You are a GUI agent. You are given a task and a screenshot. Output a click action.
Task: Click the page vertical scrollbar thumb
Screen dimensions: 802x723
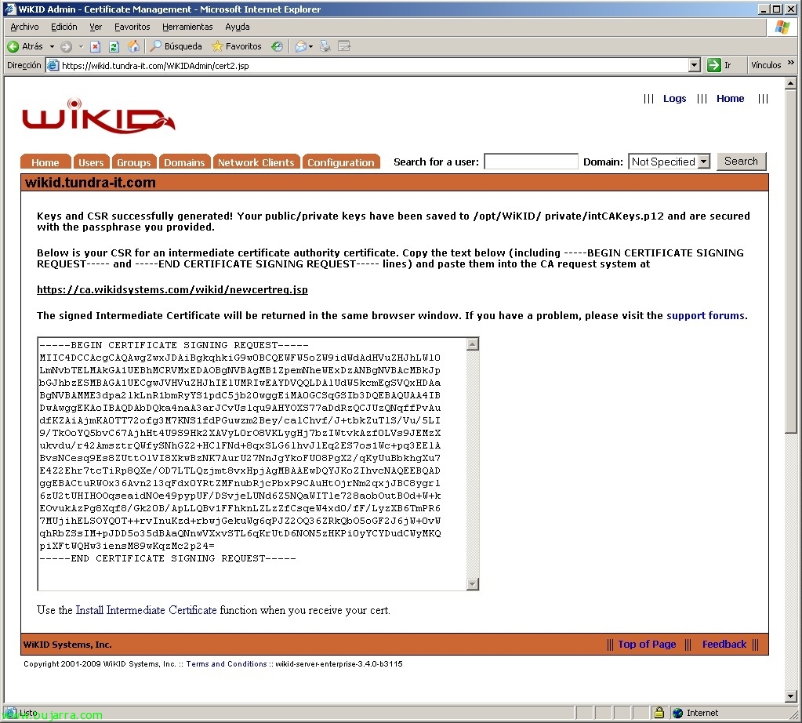pyautogui.click(x=791, y=261)
